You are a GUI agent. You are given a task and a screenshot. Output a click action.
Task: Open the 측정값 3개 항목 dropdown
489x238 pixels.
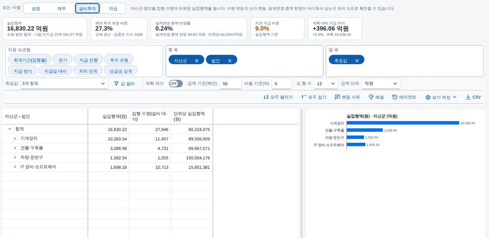click(x=64, y=84)
